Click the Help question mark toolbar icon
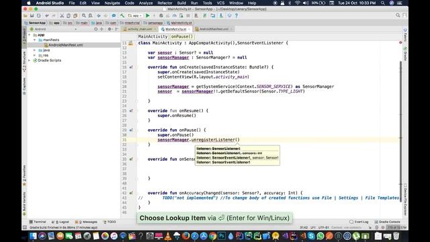This screenshot has width=430, height=242. pyautogui.click(x=236, y=15)
